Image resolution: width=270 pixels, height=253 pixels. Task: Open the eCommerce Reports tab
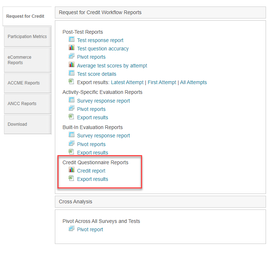click(28, 60)
